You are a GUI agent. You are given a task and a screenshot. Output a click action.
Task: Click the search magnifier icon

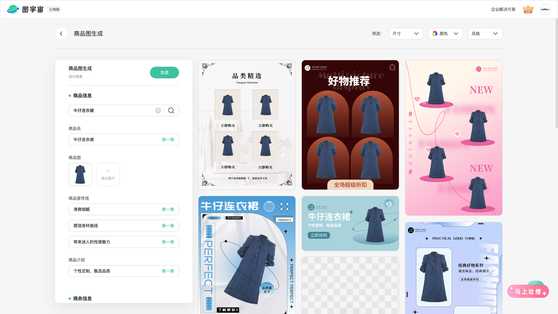171,110
